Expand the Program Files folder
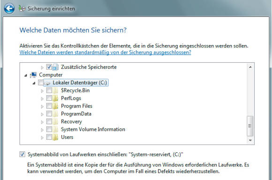272x180 pixels. tap(42, 106)
